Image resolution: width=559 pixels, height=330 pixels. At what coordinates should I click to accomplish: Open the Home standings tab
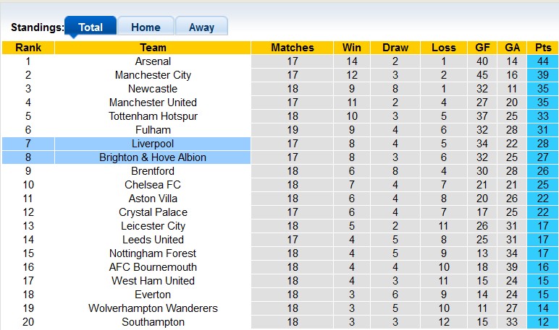pos(146,27)
